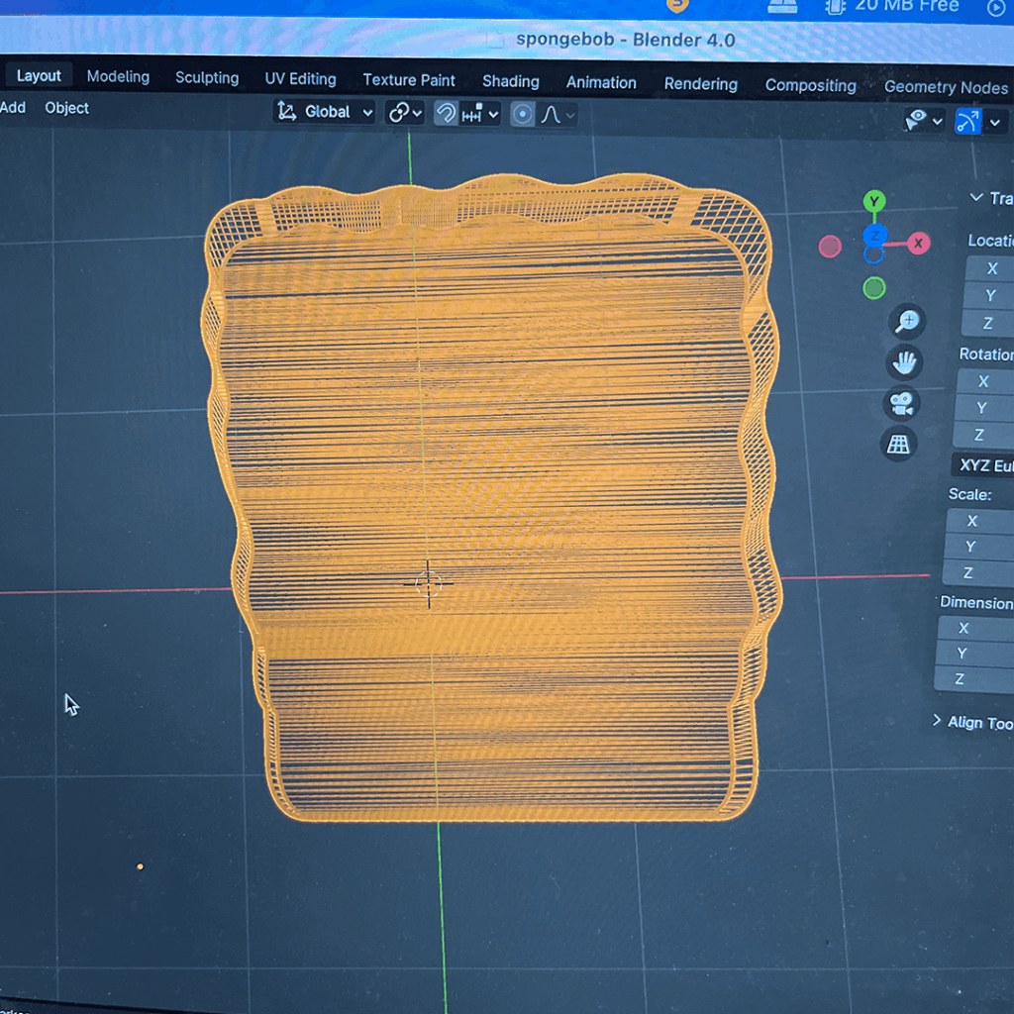Click the blue Z axis gizmo ball
The image size is (1014, 1014).
[873, 237]
